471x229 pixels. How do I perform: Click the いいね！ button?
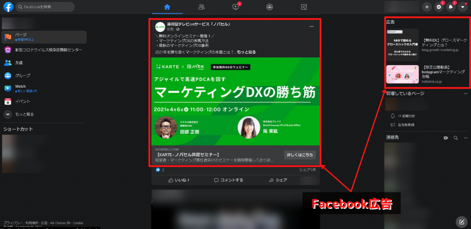[x=179, y=180]
